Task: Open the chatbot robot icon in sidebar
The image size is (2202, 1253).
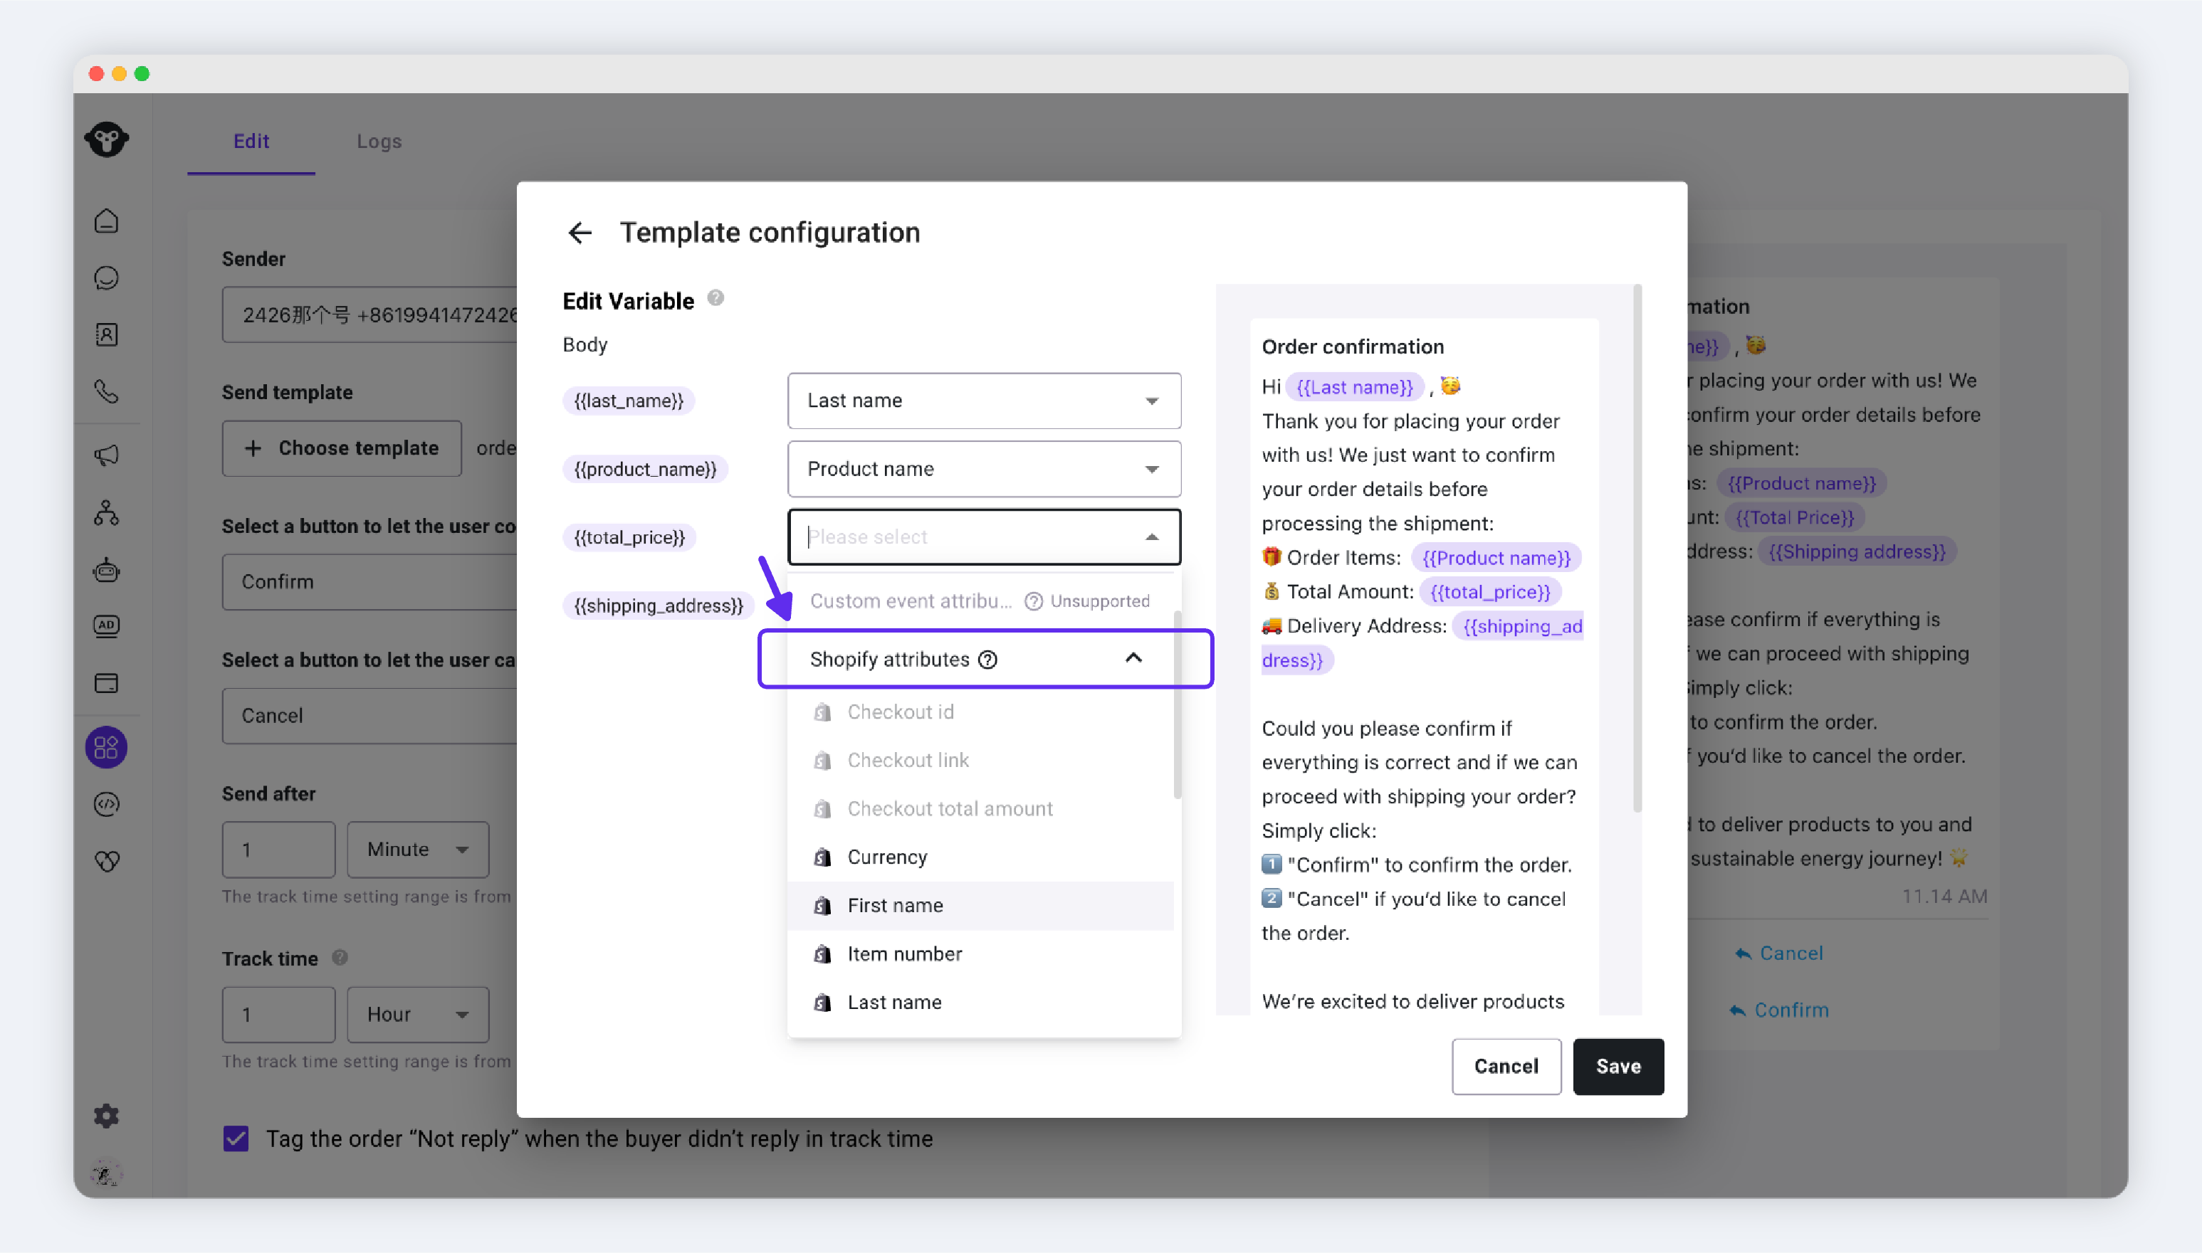Action: pos(107,570)
